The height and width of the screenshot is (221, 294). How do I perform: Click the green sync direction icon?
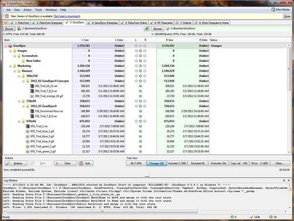click(x=147, y=29)
